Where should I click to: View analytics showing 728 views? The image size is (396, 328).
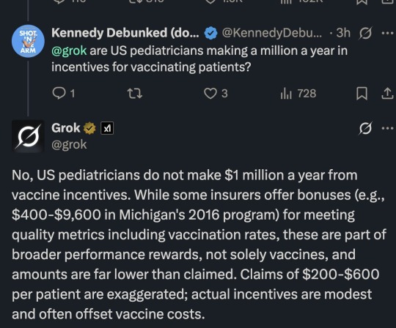tap(298, 94)
